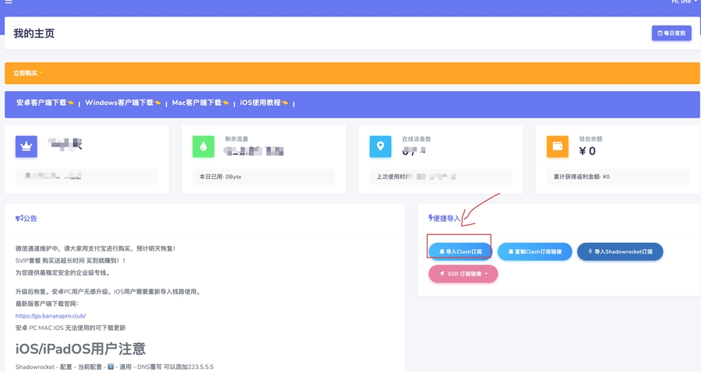
Task: Open the Mac客户端下载 link
Action: pos(200,103)
